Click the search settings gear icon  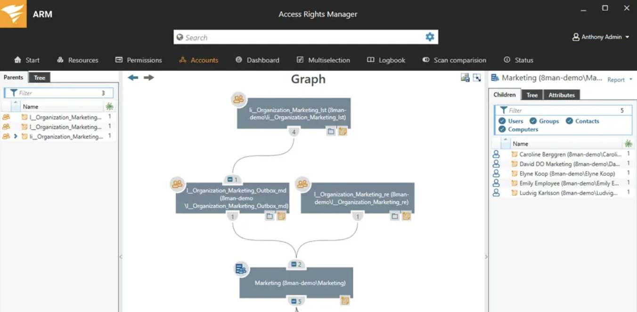(430, 37)
